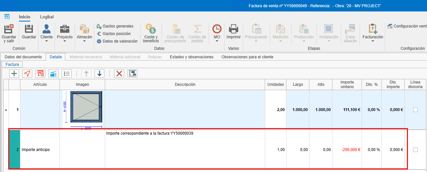This screenshot has height=172, width=427.
Task: Open the Cliente icon menu
Action: pyautogui.click(x=46, y=29)
